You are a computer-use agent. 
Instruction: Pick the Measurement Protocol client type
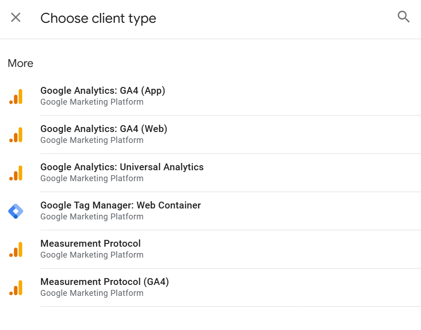pyautogui.click(x=210, y=249)
